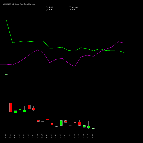
Task: Click the red candle for 03 Jul
Action: point(29,107)
